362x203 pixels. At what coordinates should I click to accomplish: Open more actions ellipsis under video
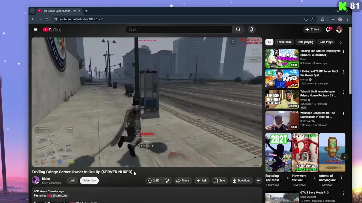click(x=258, y=180)
